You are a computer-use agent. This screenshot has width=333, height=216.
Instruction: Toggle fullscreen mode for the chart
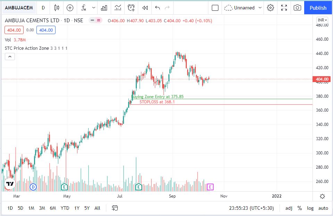284,8
